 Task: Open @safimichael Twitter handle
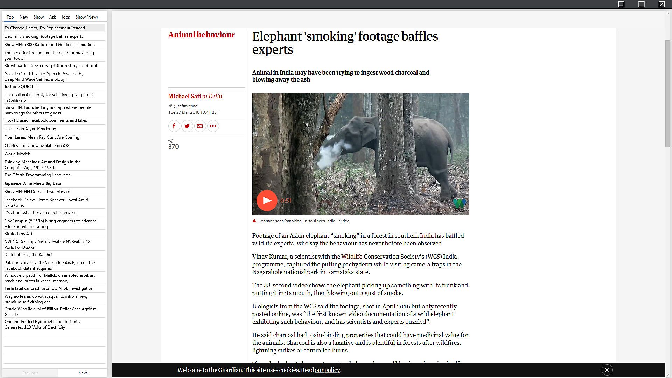click(186, 106)
